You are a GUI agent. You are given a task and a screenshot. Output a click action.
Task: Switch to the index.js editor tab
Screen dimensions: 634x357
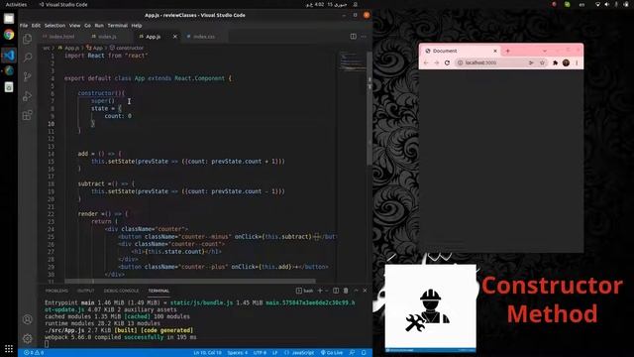pos(107,37)
